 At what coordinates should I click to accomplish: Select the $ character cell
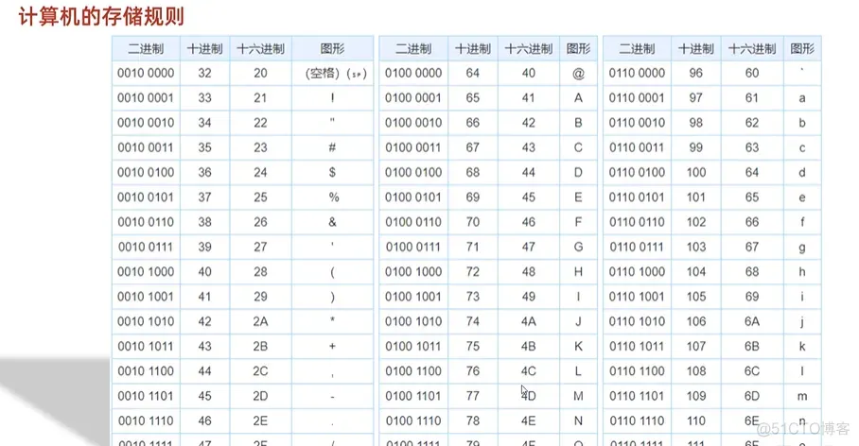pos(333,172)
